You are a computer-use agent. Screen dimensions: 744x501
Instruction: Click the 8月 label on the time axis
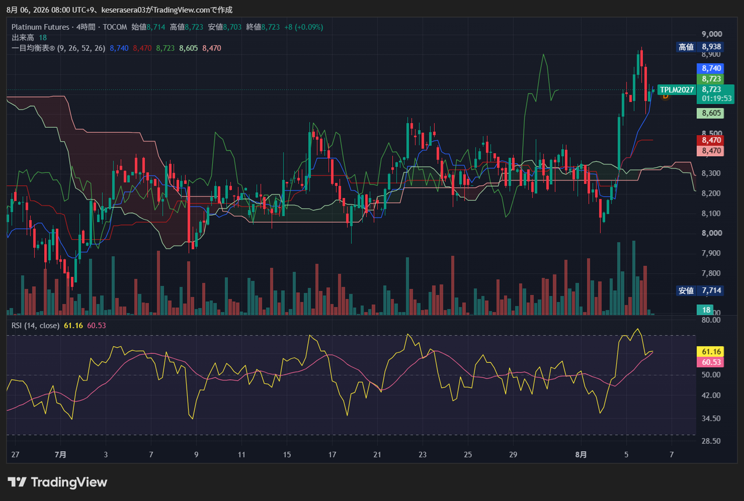point(581,455)
